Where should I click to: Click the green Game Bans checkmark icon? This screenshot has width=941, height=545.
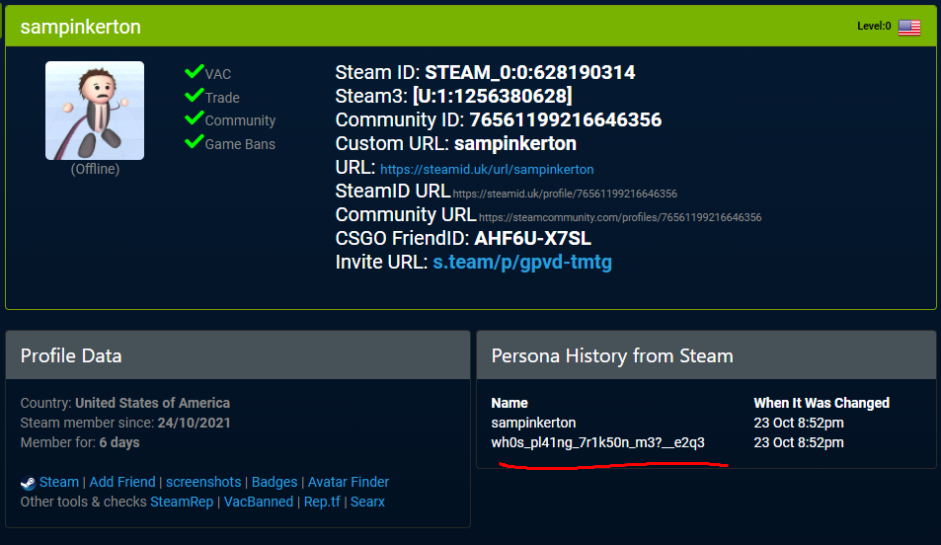click(194, 141)
